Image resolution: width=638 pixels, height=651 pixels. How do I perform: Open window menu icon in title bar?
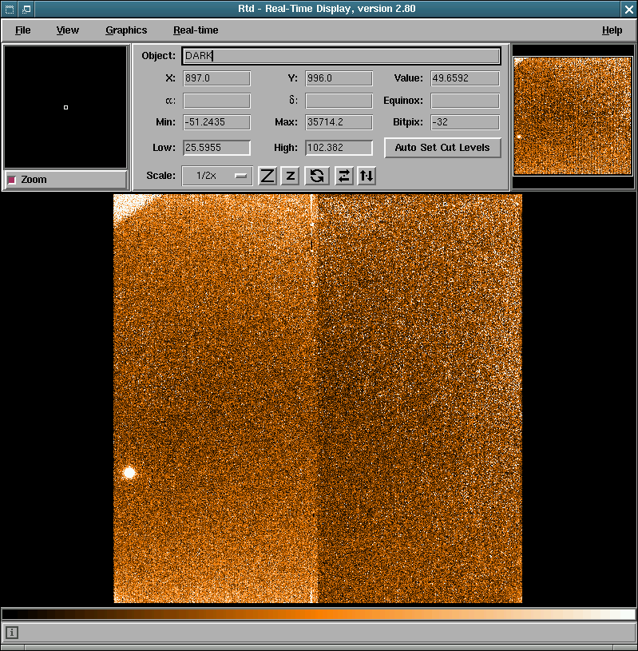[x=9, y=9]
